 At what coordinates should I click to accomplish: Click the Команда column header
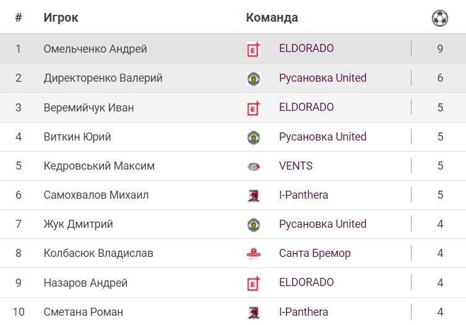pyautogui.click(x=272, y=18)
